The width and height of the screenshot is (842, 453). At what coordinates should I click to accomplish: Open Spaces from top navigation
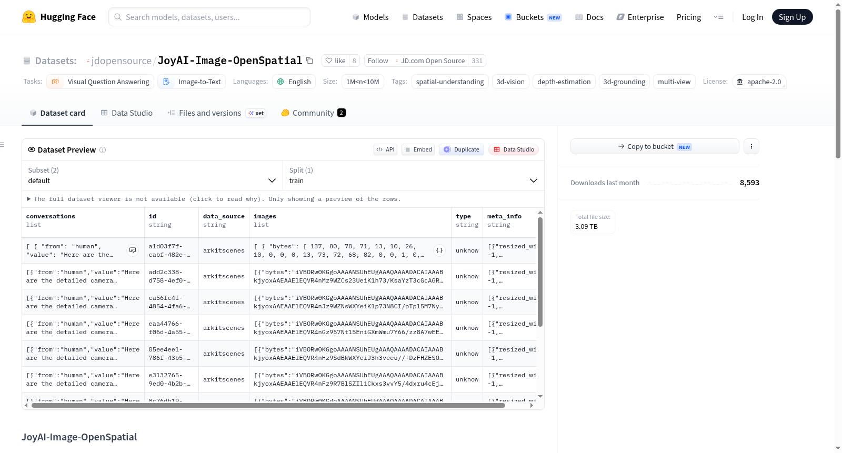pyautogui.click(x=474, y=17)
